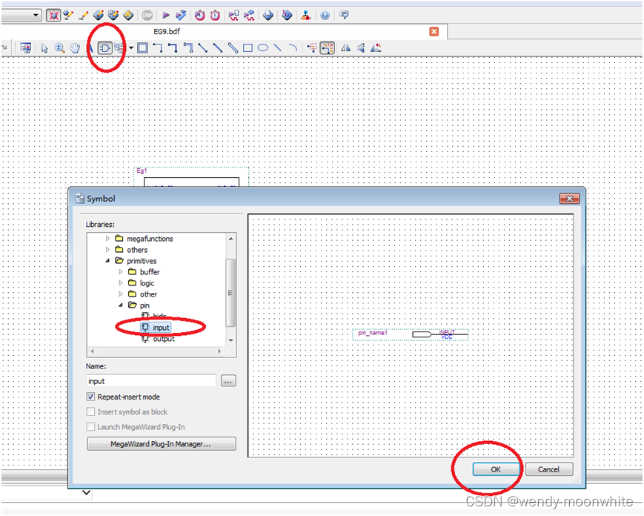Viewport: 644px width, 516px height.
Task: Select the Symbol Tool in the editor toolbar
Action: [106, 47]
